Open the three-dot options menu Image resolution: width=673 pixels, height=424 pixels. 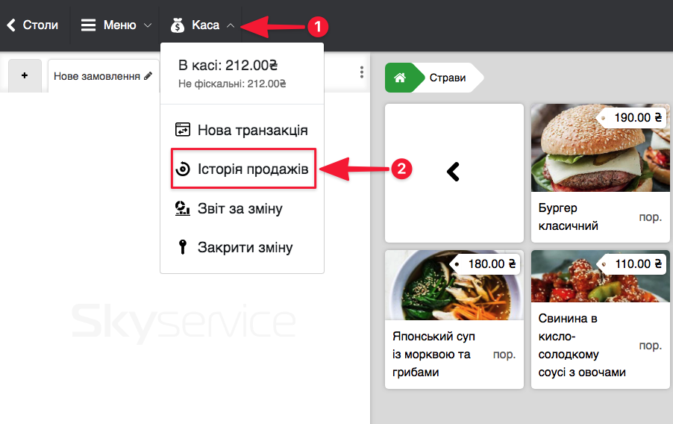click(x=362, y=72)
